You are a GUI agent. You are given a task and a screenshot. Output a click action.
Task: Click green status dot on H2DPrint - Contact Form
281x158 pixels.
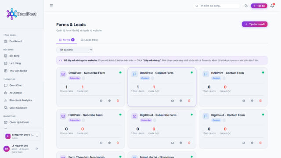(263, 72)
